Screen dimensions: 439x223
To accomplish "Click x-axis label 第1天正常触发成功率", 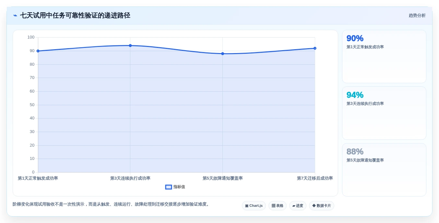I will click(x=38, y=178).
